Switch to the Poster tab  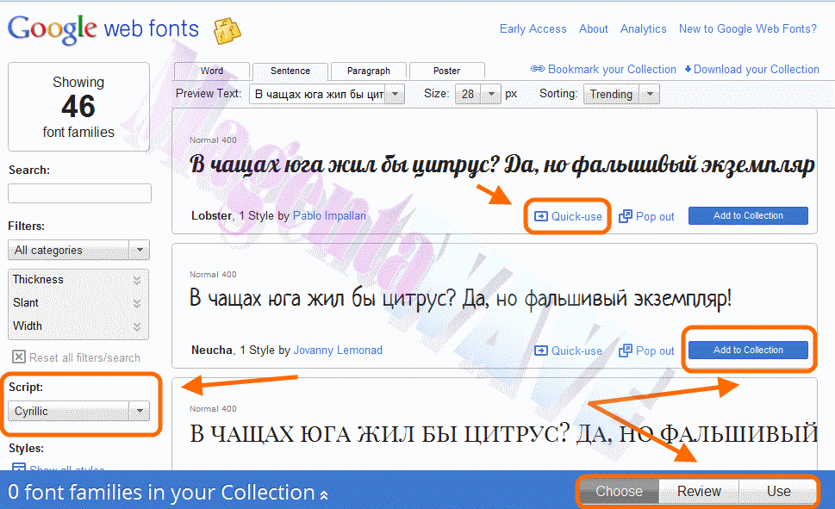tap(446, 71)
